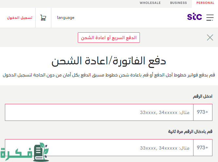Focus the ادخل الرقم number input field

pyautogui.click(x=99, y=112)
